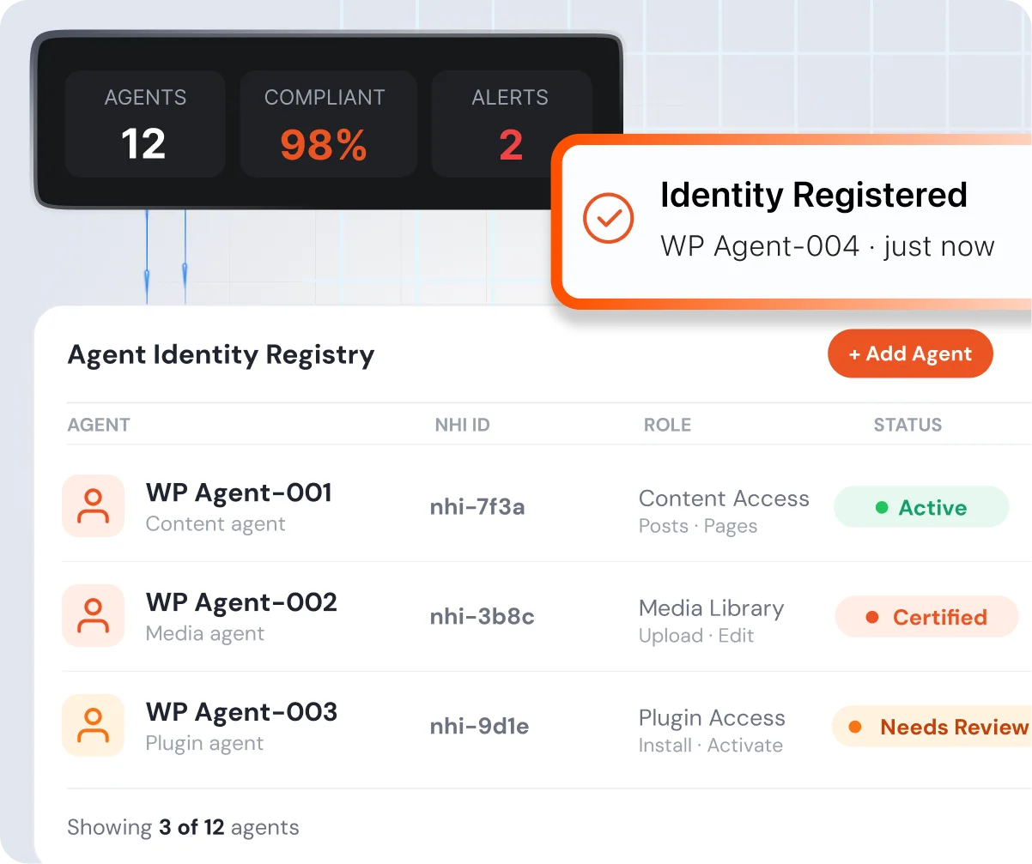Open the WP Agent-002 name
This screenshot has height=864, width=1032.
point(241,602)
